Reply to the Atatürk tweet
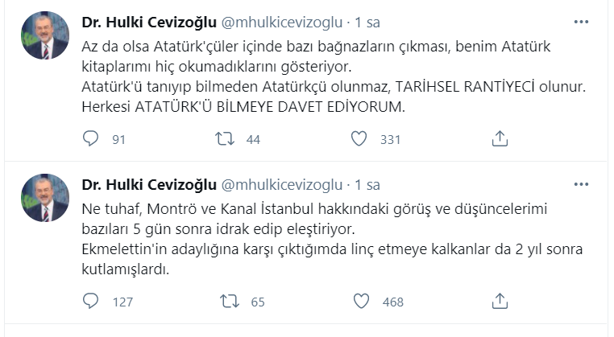 pos(92,139)
